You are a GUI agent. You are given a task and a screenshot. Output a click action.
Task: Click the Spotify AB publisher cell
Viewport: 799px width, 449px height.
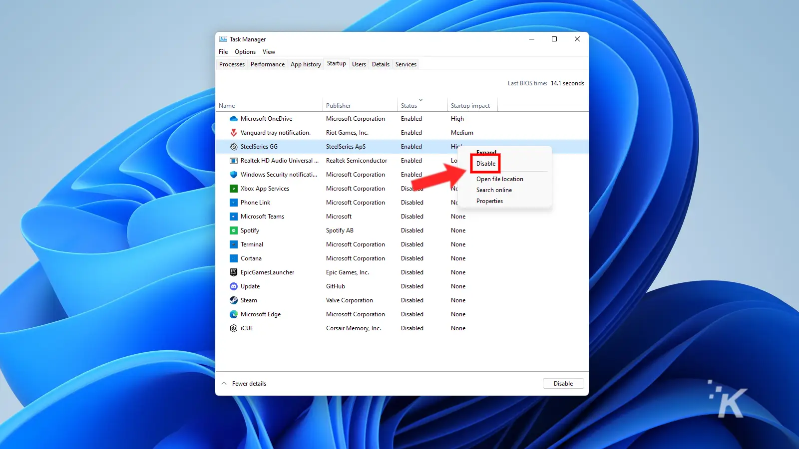tap(340, 230)
